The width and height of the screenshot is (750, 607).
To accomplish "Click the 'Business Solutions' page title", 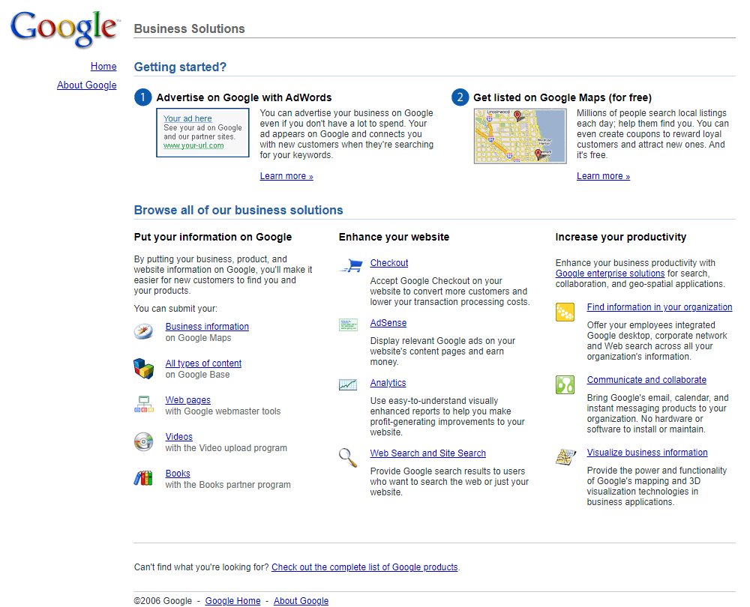I will tap(190, 28).
